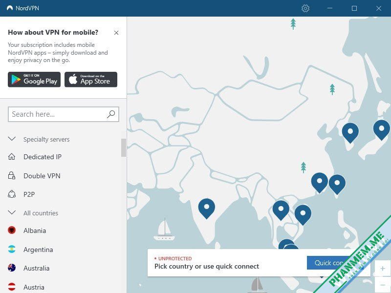The height and width of the screenshot is (293, 391).
Task: Dismiss the mobile VPN promo banner
Action: [x=116, y=33]
